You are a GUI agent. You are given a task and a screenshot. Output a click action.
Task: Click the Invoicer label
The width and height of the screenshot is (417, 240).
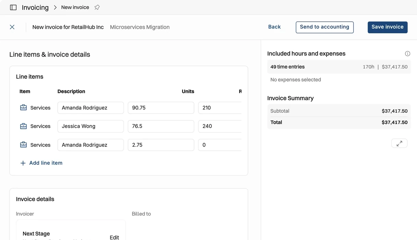pos(25,214)
